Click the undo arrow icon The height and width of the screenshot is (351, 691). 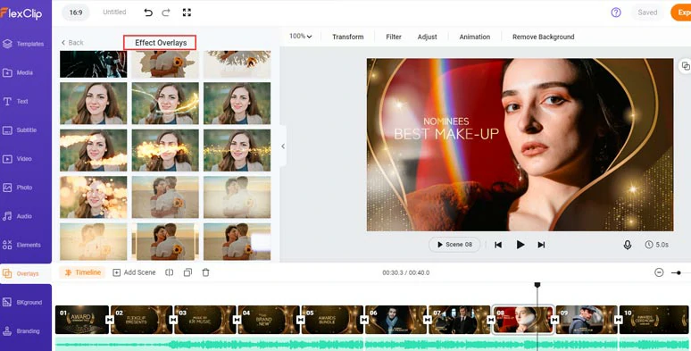click(x=148, y=13)
